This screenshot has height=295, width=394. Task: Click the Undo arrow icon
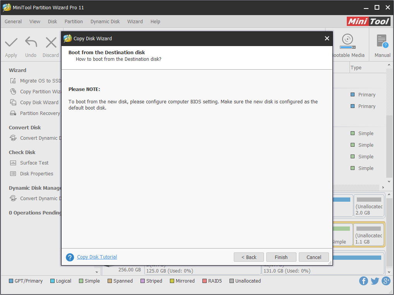[31, 42]
